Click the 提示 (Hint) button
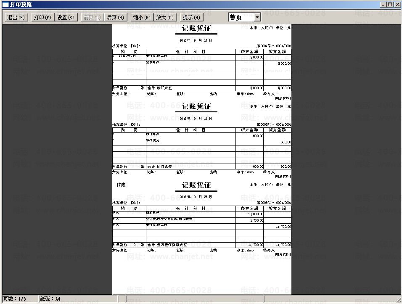Viewport: 402px width, 304px height. tap(192, 18)
